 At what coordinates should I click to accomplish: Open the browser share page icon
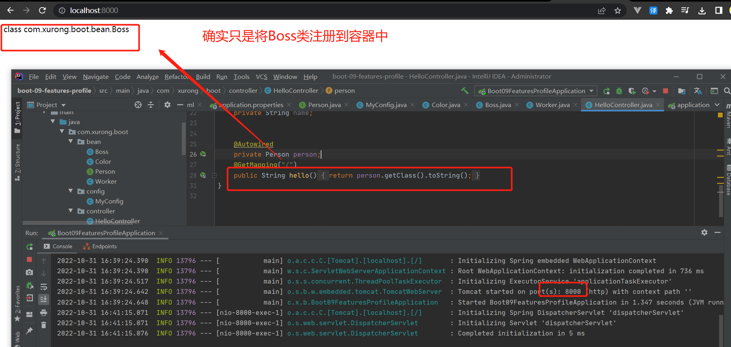[x=602, y=11]
